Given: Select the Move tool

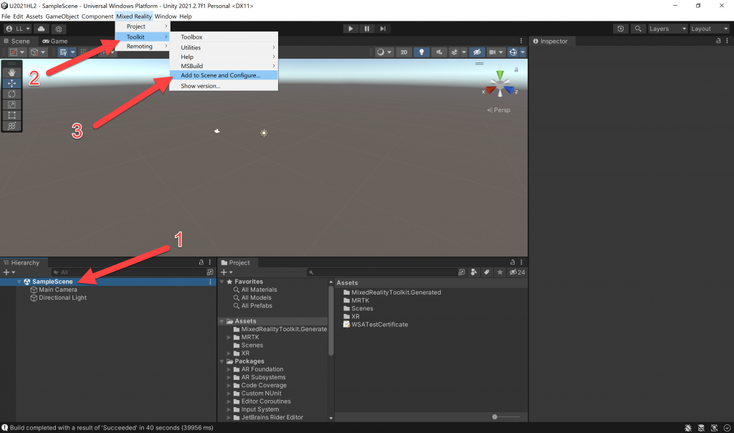Looking at the screenshot, I should coord(11,83).
